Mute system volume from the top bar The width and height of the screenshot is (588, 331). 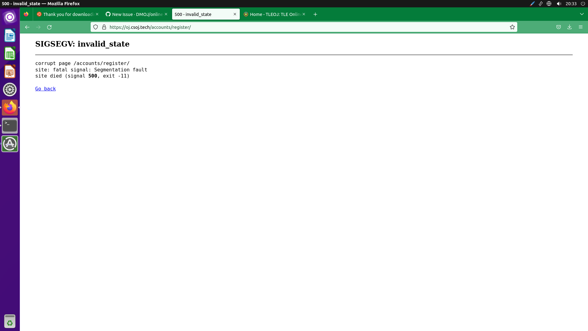pos(559,4)
